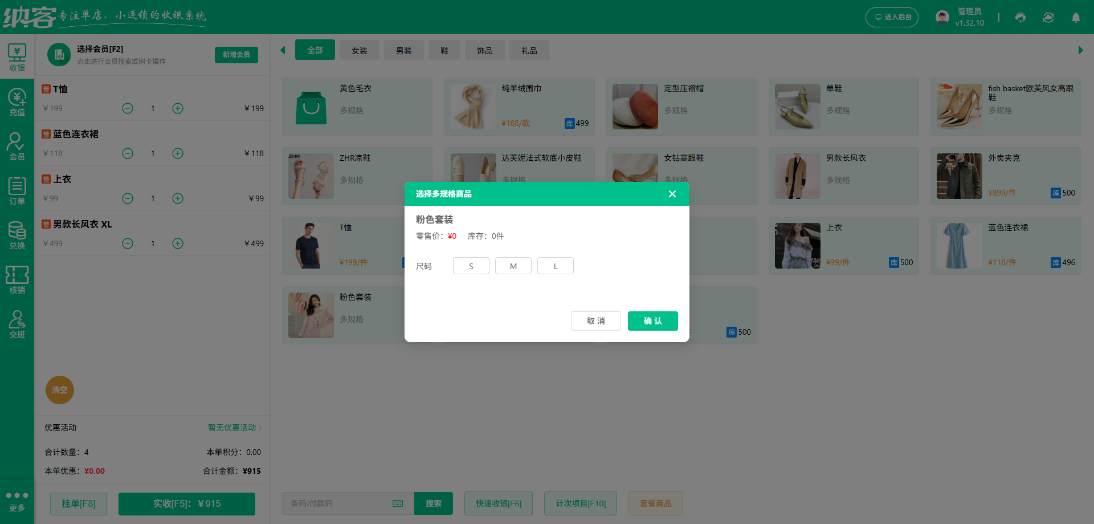Expand the category list with the right arrow
Viewport: 1094px width, 524px height.
click(1081, 50)
